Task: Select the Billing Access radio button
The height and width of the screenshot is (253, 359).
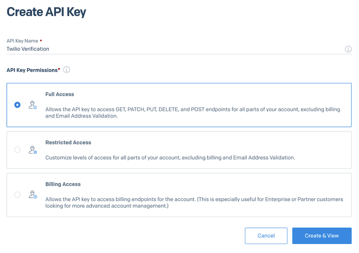Action: (x=18, y=195)
